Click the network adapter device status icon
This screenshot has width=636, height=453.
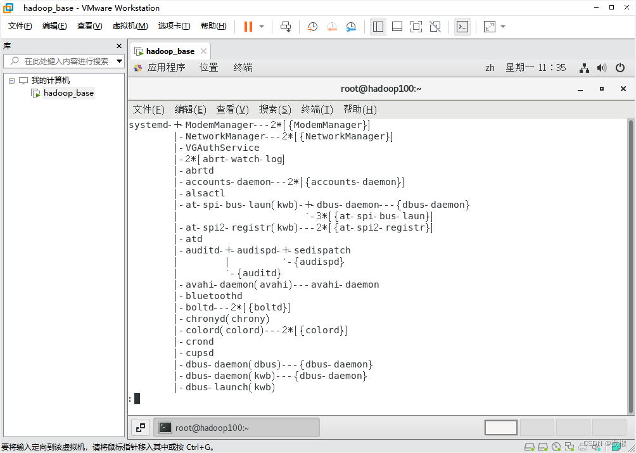tap(569, 447)
